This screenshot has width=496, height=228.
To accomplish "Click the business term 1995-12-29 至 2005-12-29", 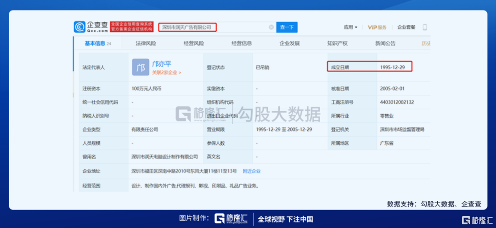I will click(284, 129).
